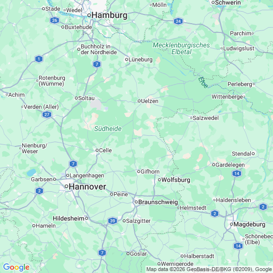Click the A14 shield near Gardelegen
This screenshot has width=273, height=273.
(x=237, y=173)
